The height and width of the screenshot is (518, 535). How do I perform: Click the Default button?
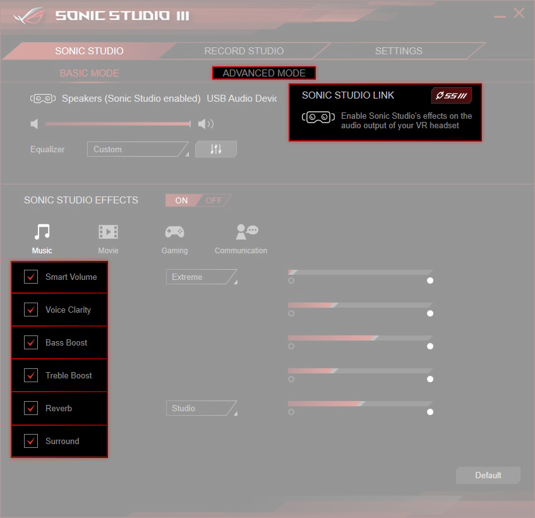[x=488, y=475]
